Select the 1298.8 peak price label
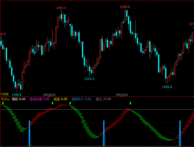The image size is (194, 147). [x=125, y=7]
